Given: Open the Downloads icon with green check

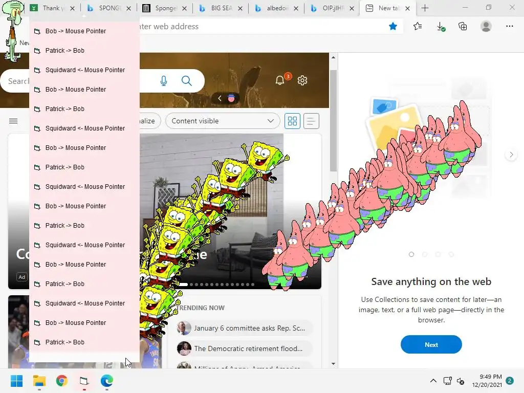Looking at the screenshot, I should (441, 27).
